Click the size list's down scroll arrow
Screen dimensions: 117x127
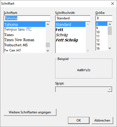point(110,48)
